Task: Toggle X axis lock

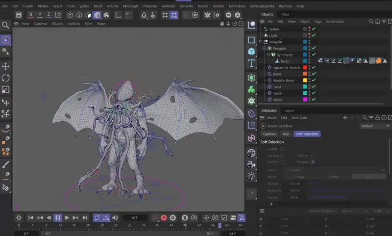Action: (31, 15)
